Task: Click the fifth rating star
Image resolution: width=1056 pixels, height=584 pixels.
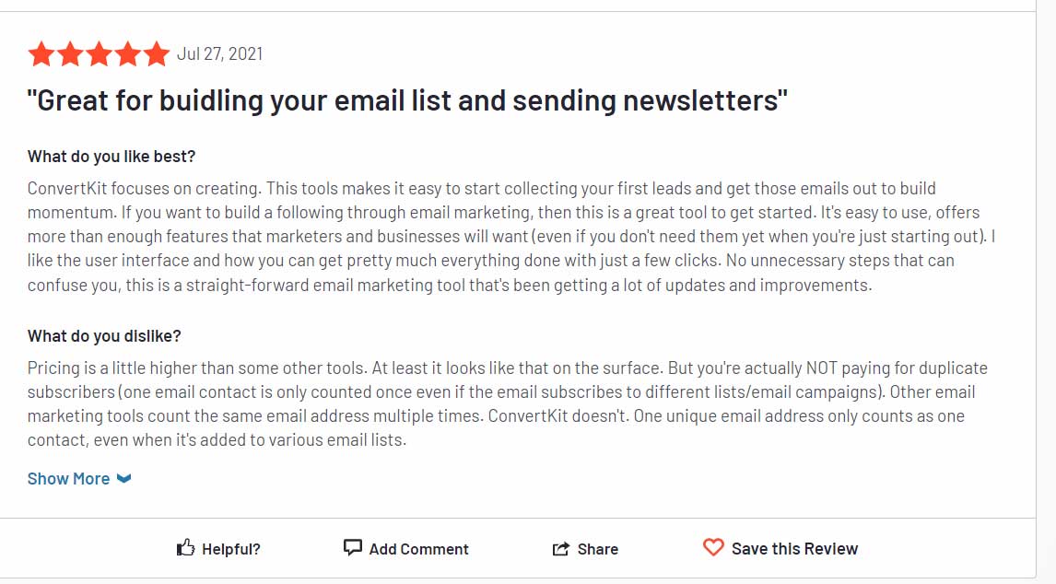Action: pos(157,54)
